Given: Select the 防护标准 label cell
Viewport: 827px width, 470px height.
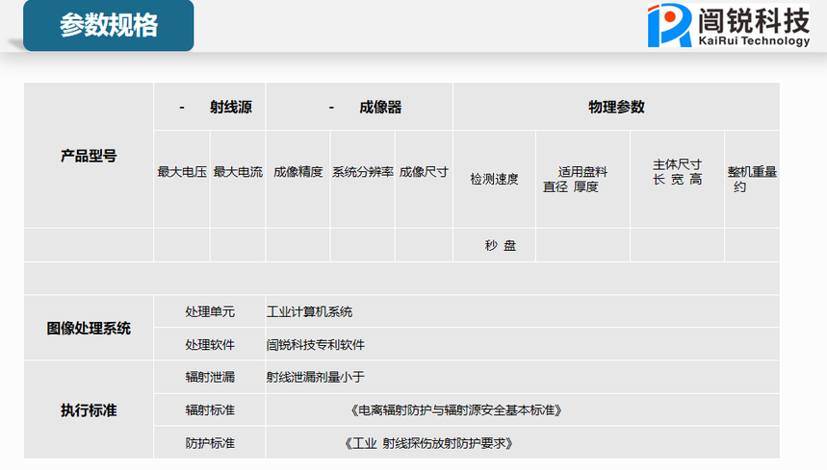Looking at the screenshot, I should point(210,443).
